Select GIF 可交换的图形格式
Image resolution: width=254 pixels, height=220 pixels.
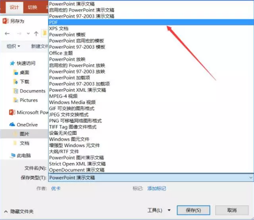click(151, 109)
